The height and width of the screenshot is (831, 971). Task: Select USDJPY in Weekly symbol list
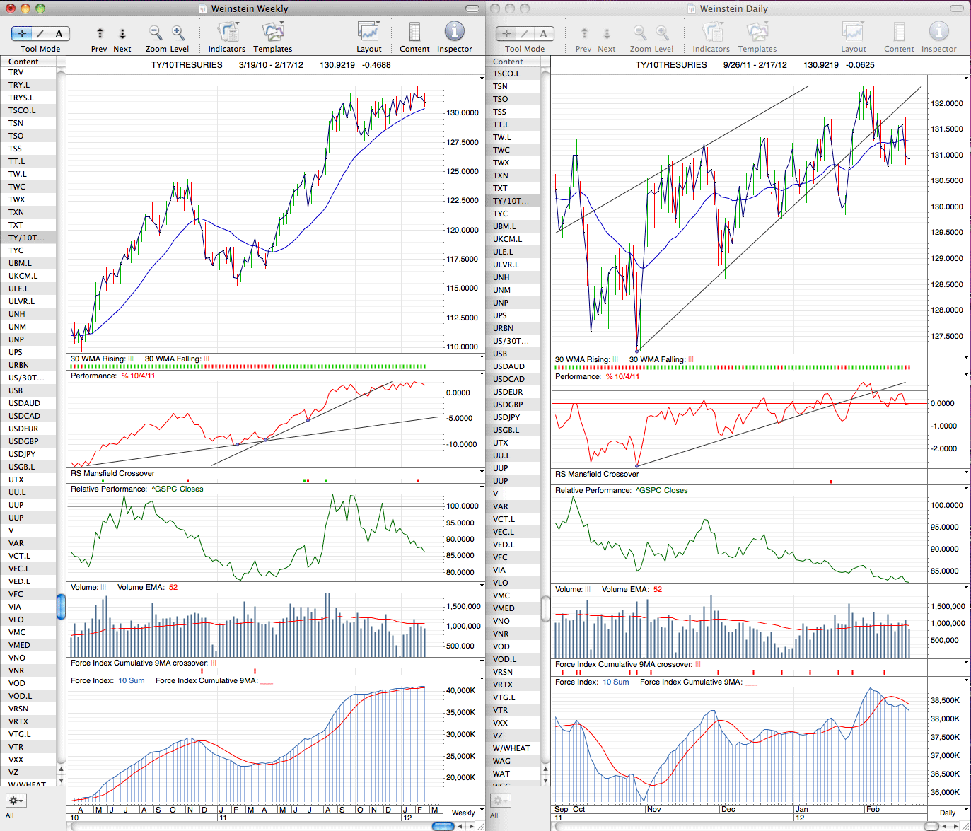[x=28, y=454]
